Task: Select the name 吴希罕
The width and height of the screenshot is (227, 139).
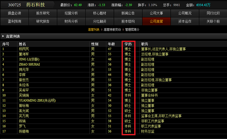Action: pyautogui.click(x=24, y=90)
